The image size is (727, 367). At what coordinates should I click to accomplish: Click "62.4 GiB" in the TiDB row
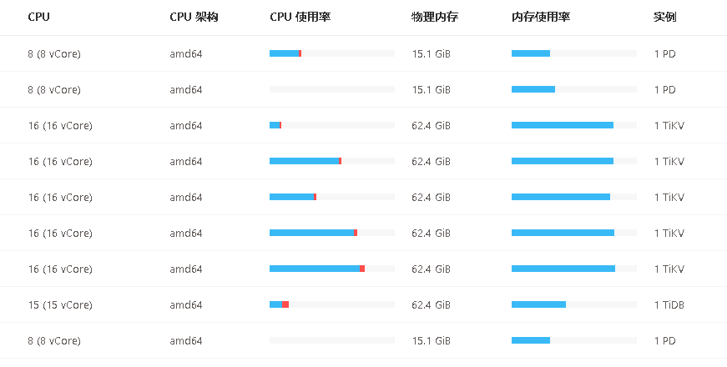coord(431,305)
